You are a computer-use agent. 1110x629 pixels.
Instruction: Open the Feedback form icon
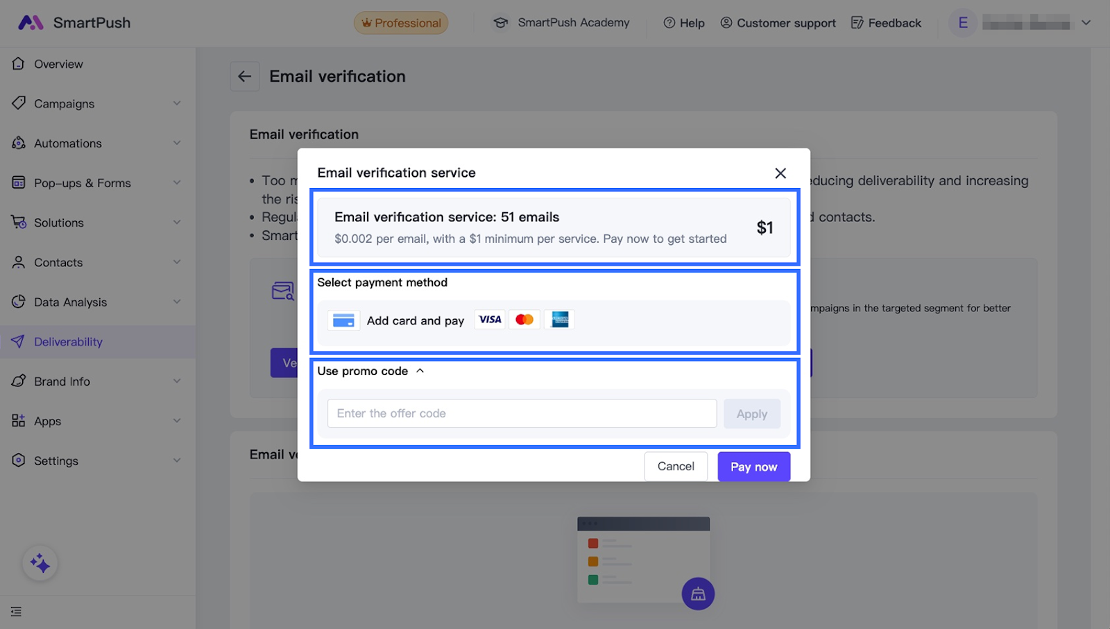tap(857, 23)
